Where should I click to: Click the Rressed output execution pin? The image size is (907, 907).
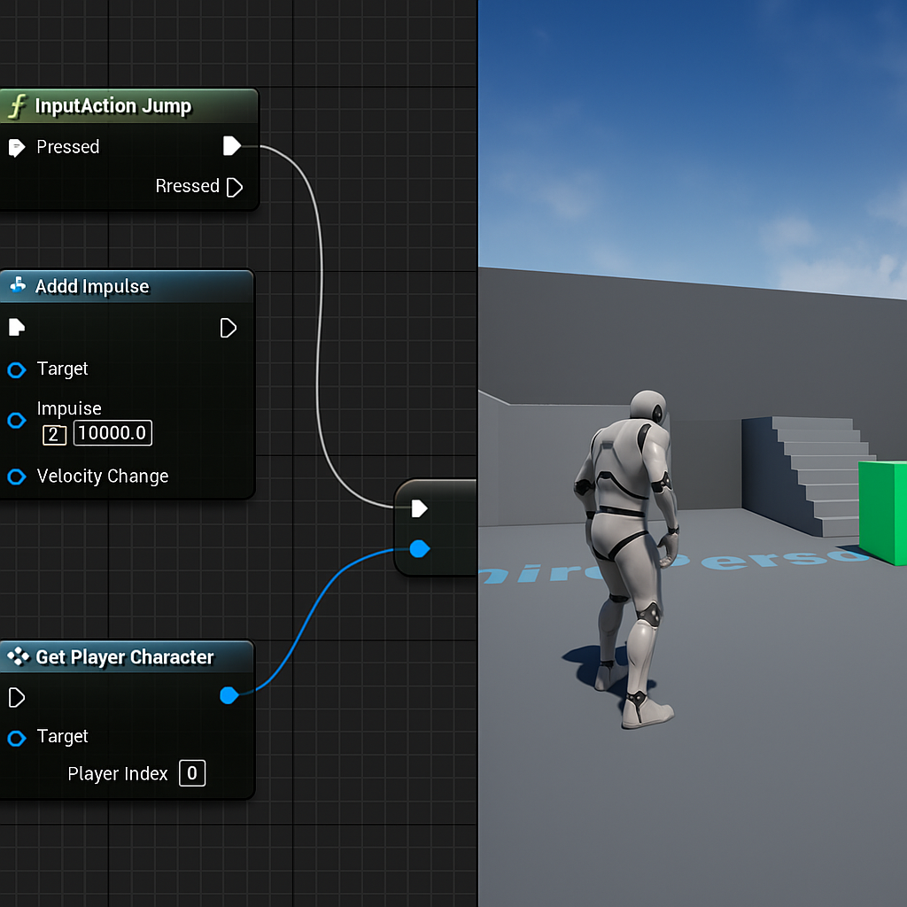tap(235, 187)
